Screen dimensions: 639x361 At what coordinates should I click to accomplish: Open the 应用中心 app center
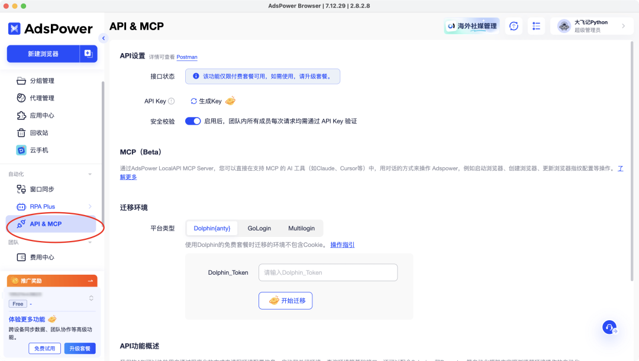37,115
